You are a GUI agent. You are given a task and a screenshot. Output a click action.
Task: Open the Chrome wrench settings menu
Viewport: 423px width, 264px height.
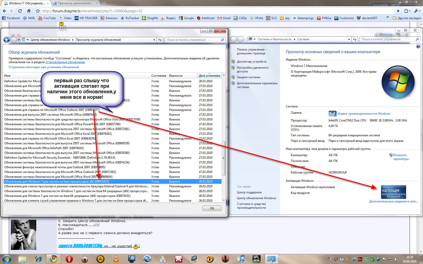pyautogui.click(x=417, y=11)
